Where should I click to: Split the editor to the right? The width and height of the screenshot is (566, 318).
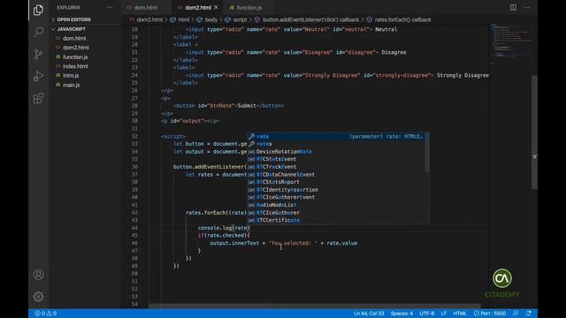point(513,7)
